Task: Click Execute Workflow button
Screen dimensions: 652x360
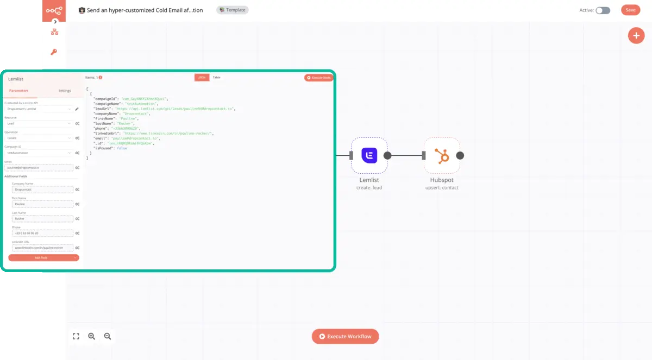Action: click(x=345, y=336)
